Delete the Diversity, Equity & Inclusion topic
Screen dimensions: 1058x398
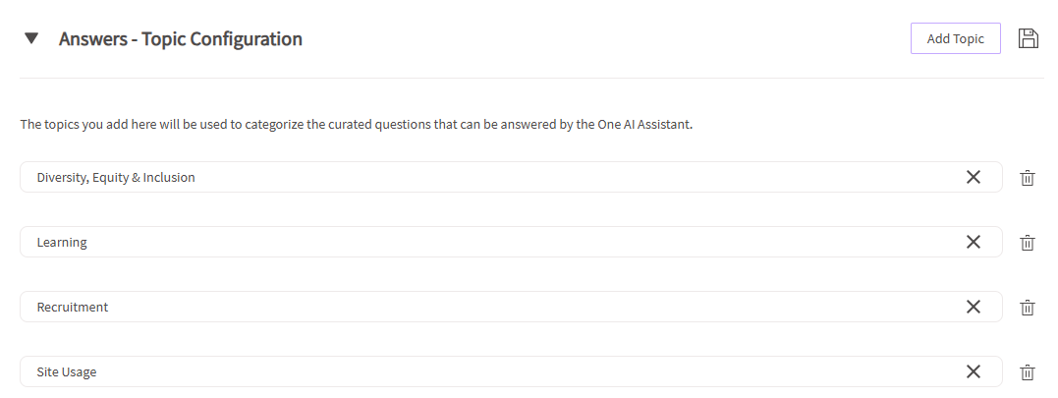point(1028,178)
